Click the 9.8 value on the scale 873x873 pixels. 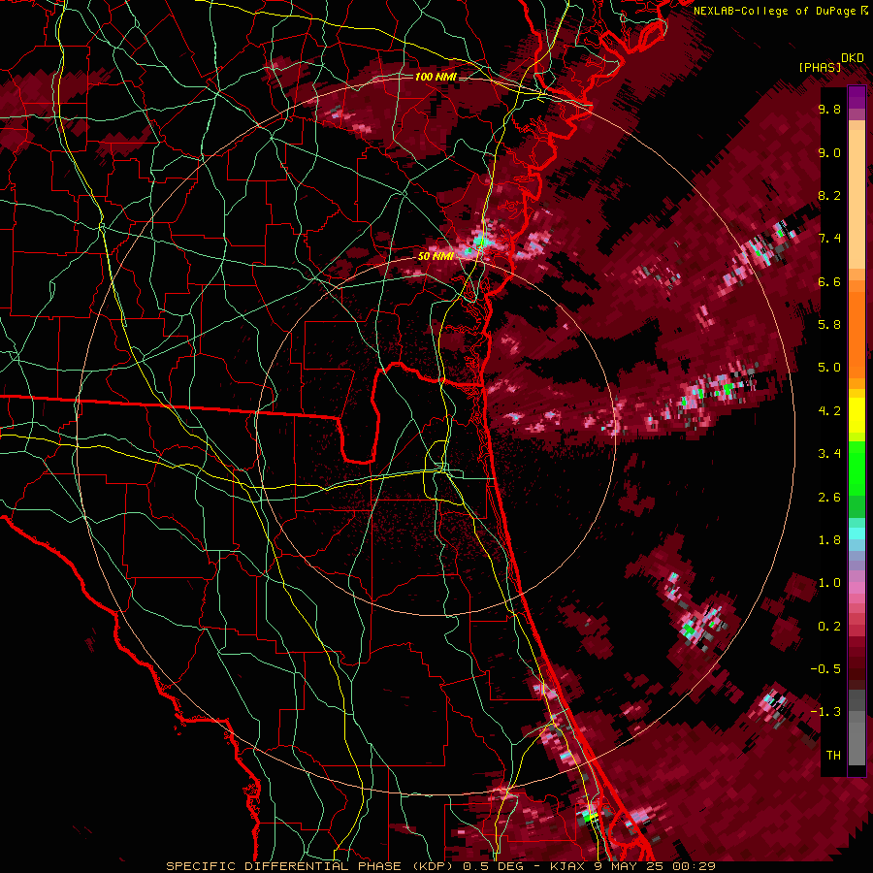point(829,110)
